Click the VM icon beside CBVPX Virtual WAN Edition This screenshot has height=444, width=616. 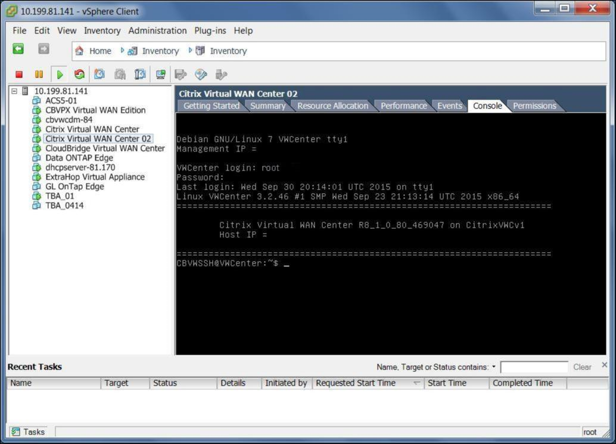36,110
